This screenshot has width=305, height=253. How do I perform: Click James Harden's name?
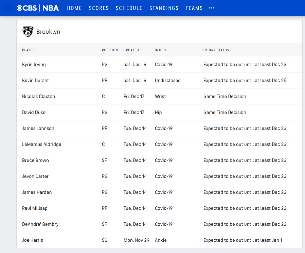tap(37, 192)
